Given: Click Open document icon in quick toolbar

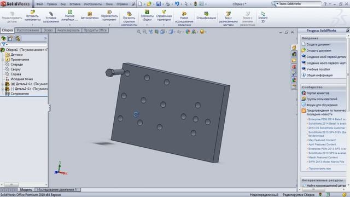Looking at the screenshot, I should tap(149, 4).
